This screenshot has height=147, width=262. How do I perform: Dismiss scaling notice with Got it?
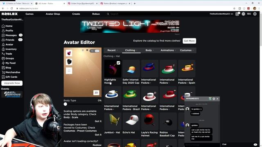(98, 121)
